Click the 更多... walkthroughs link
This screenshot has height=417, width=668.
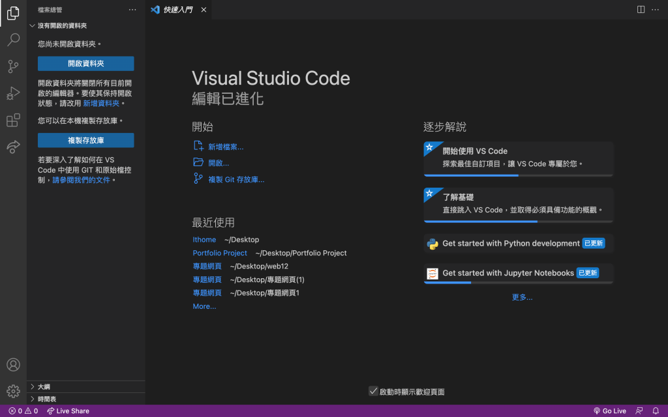click(522, 297)
